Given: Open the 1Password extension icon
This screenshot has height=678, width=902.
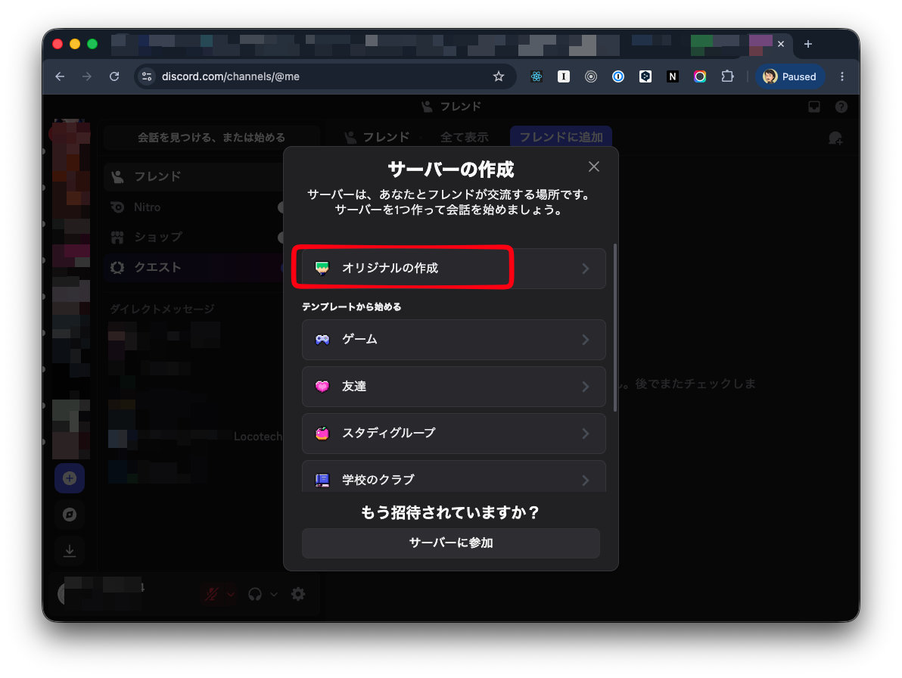Looking at the screenshot, I should (617, 76).
